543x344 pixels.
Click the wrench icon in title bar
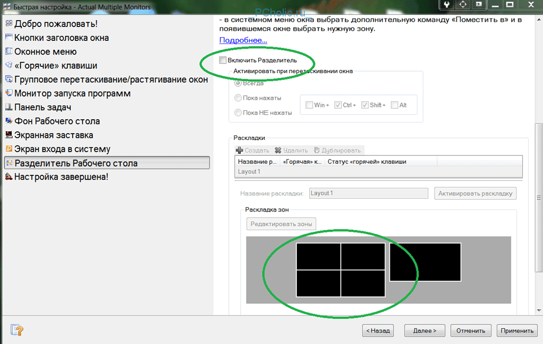(446, 4)
